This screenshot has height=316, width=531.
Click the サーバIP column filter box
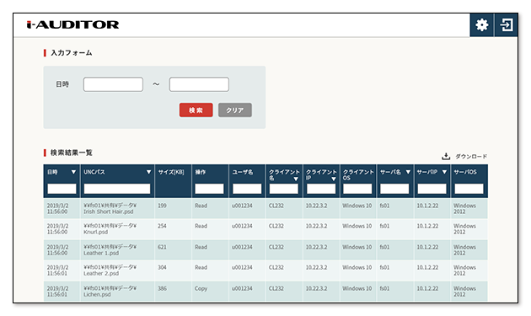click(432, 189)
